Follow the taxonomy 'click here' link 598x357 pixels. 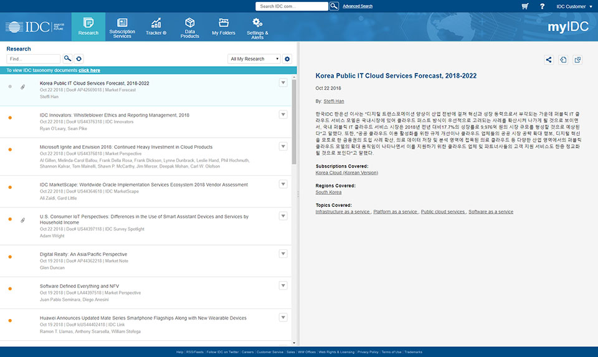pos(89,70)
